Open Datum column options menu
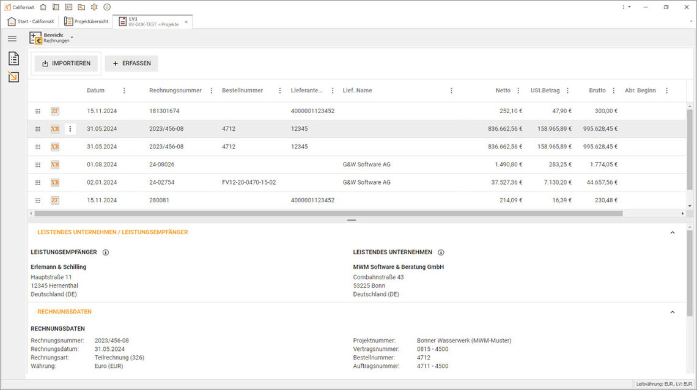The height and width of the screenshot is (390, 697). pyautogui.click(x=124, y=90)
